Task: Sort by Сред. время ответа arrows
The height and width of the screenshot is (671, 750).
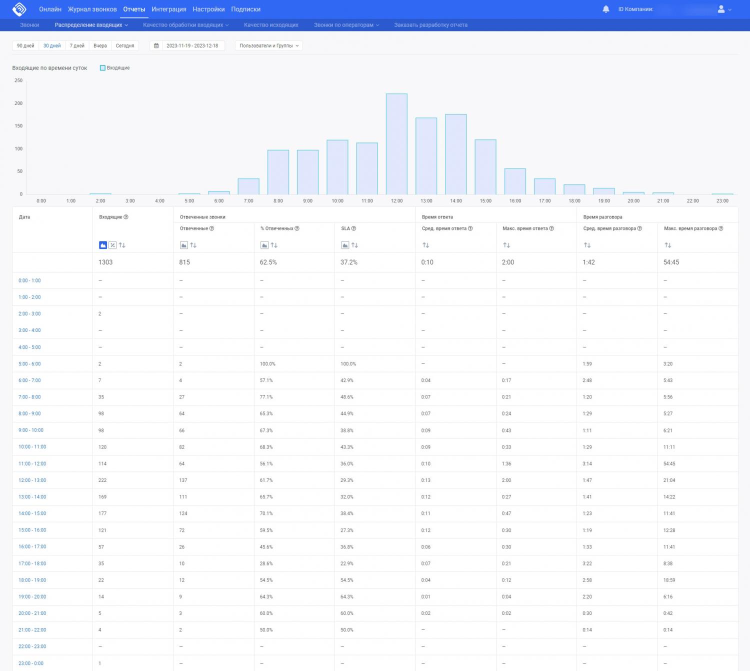Action: tap(426, 245)
